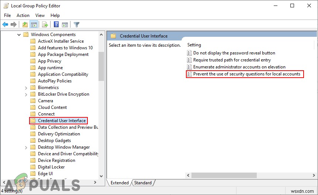Select Prevent the use of security questions setting

pyautogui.click(x=246, y=74)
